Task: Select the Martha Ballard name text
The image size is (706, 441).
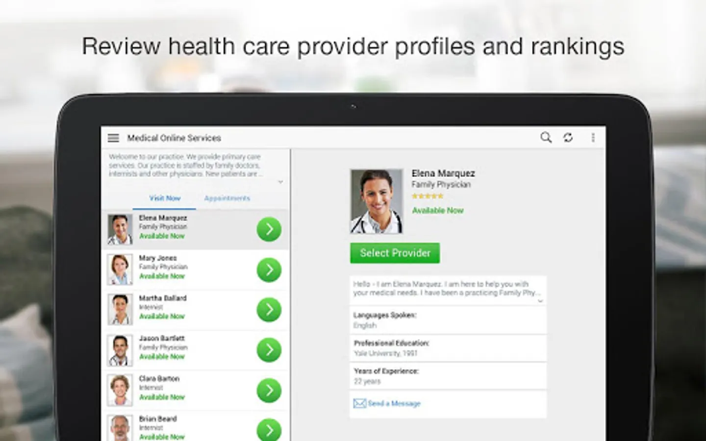Action: click(162, 298)
